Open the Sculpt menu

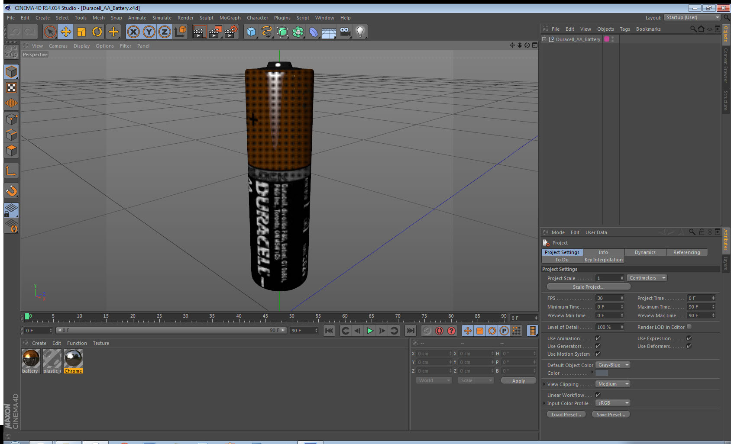pyautogui.click(x=207, y=18)
